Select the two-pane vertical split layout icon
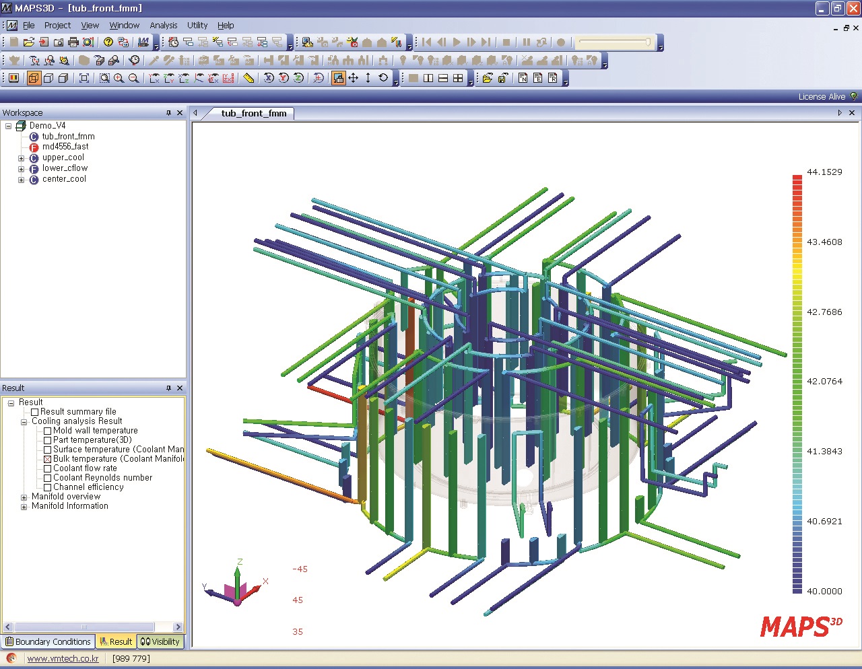Viewport: 862px width, 669px height. 428,78
